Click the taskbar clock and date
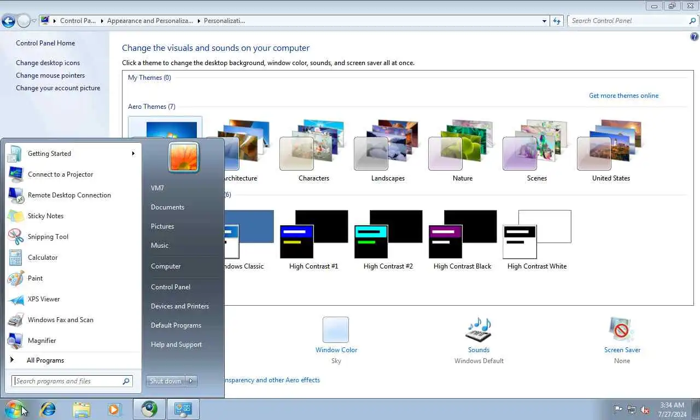700x420 pixels. [x=672, y=410]
